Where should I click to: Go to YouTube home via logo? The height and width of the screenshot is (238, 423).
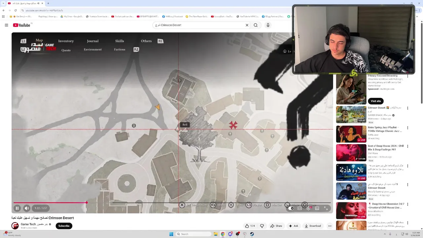pos(22,25)
